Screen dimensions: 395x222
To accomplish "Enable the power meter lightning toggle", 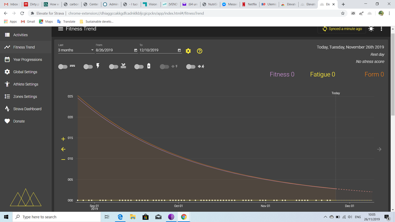I will click(88, 66).
